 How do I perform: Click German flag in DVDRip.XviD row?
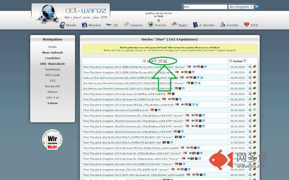[x=152, y=110]
